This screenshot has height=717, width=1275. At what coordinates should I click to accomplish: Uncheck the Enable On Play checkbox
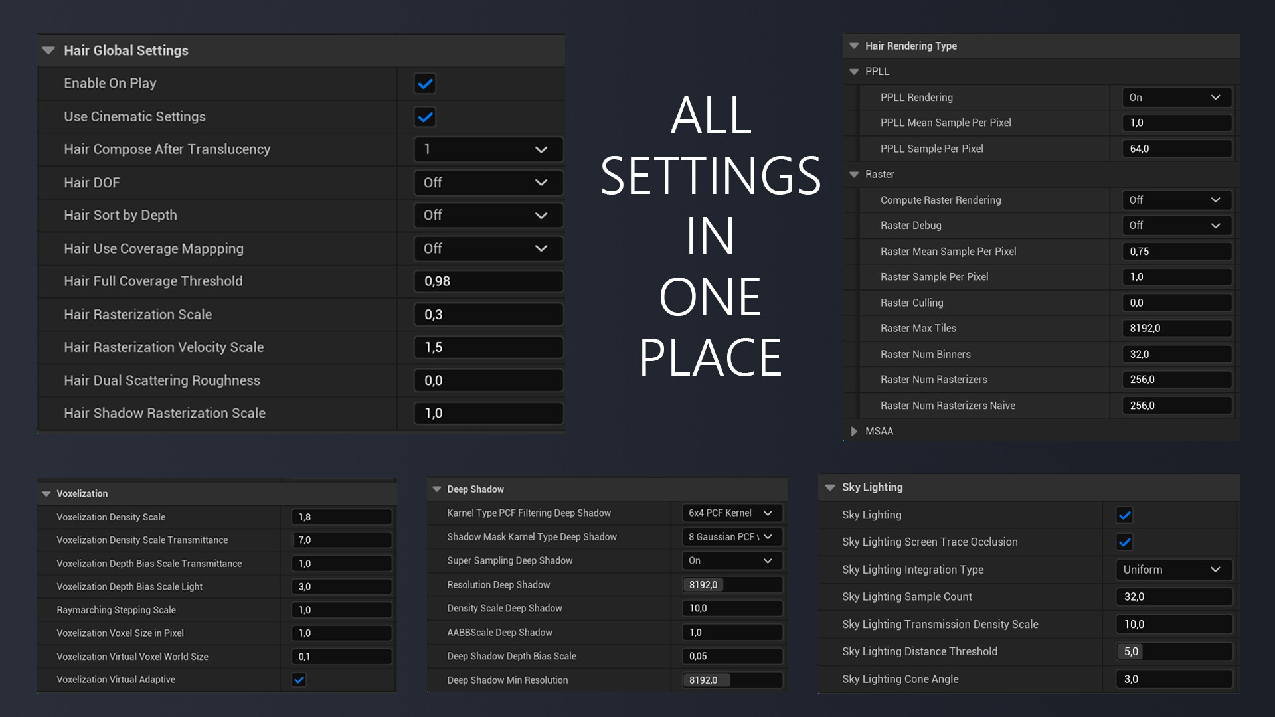point(425,84)
